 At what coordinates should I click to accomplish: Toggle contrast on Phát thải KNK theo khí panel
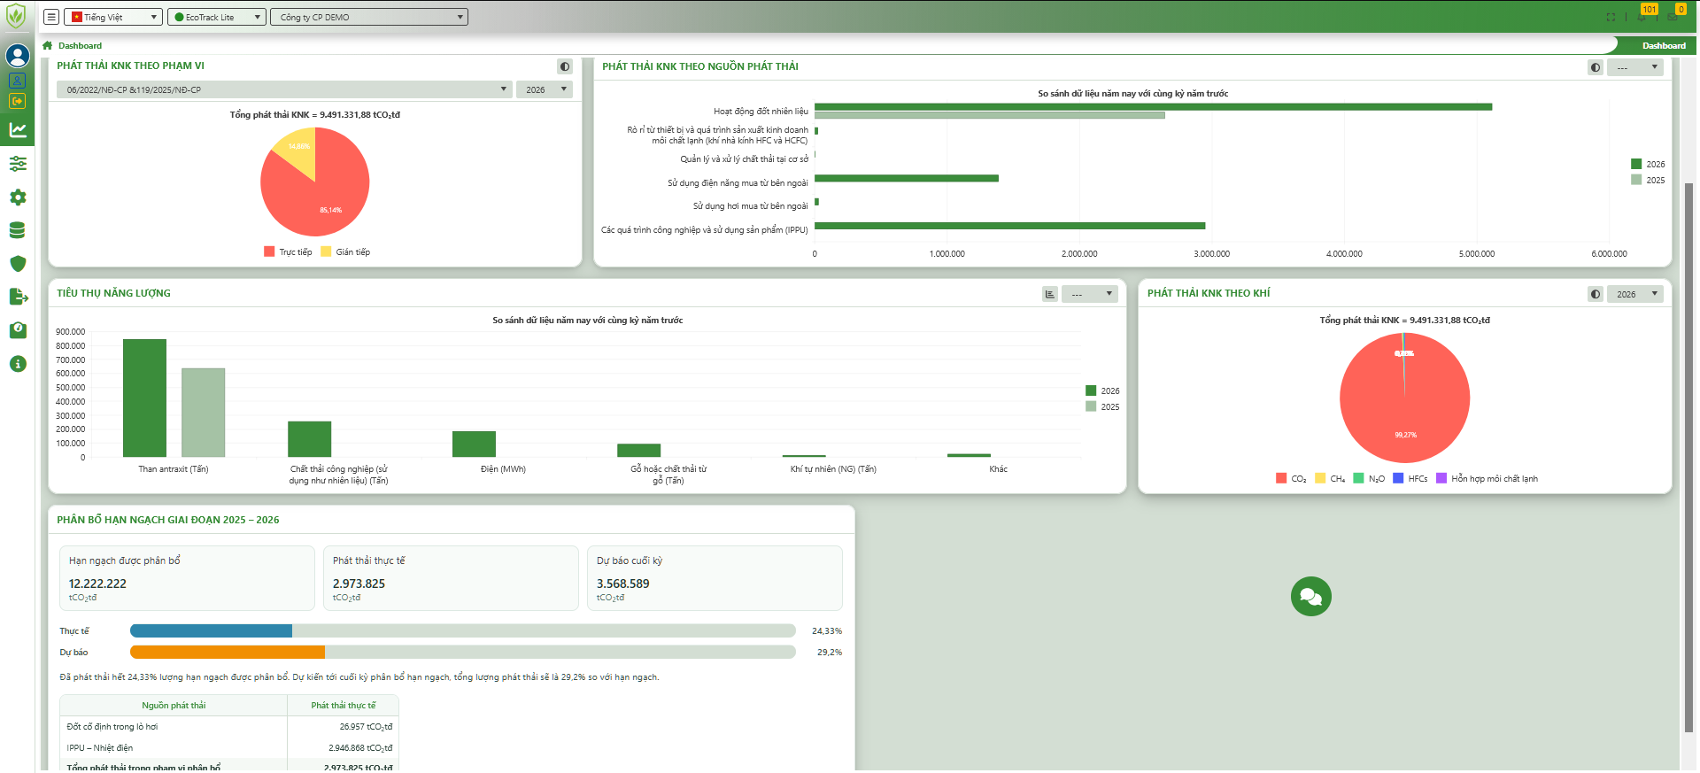click(1595, 294)
